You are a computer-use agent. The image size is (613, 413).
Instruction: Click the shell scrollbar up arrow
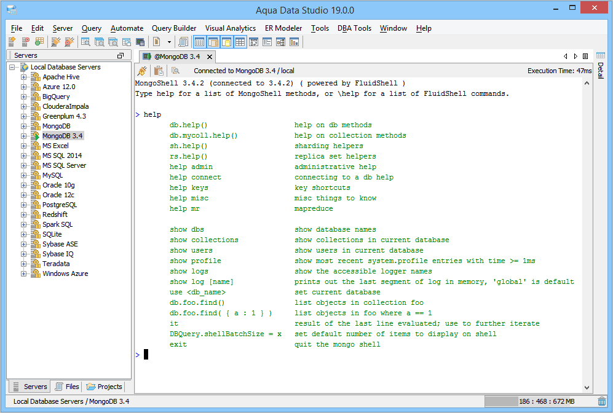[x=587, y=83]
